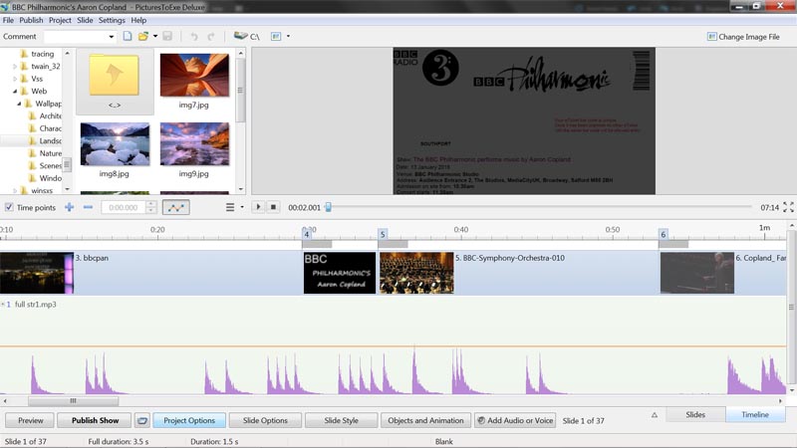The width and height of the screenshot is (797, 448).
Task: Click the time value spinner arrows
Action: 151,207
